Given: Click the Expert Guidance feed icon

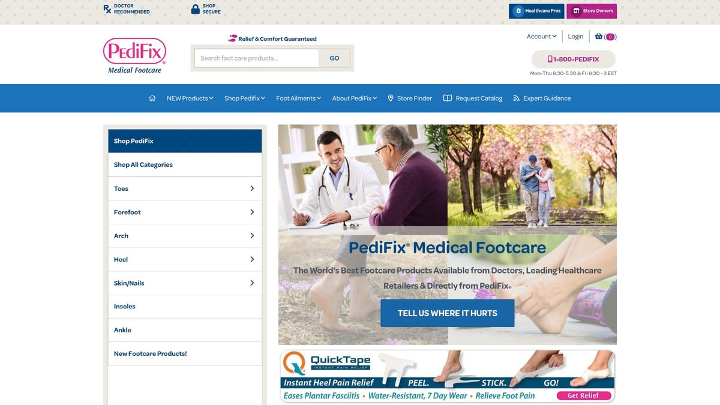Looking at the screenshot, I should 516,98.
